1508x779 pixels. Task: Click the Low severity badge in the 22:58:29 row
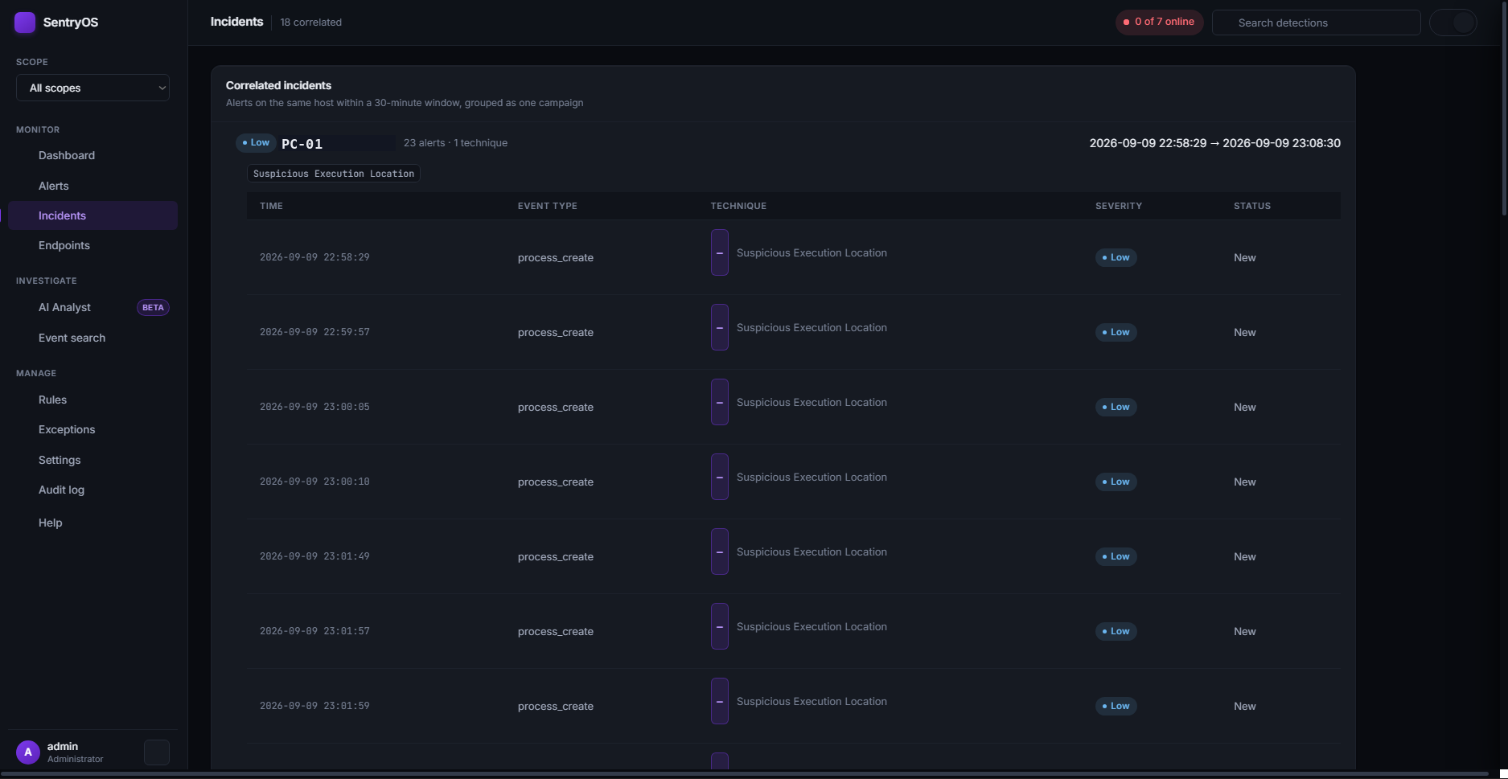(1116, 257)
